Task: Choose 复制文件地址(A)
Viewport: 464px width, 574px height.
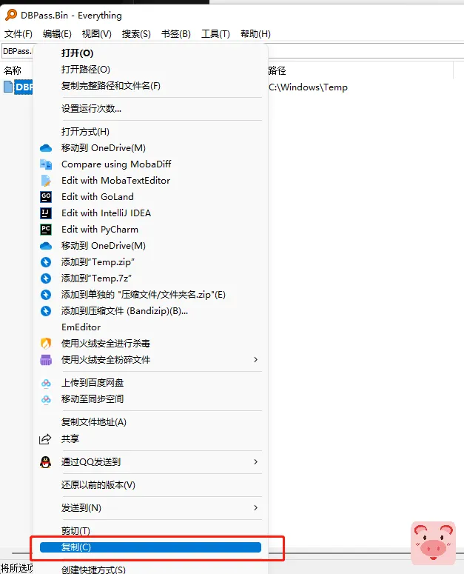Action: point(94,422)
